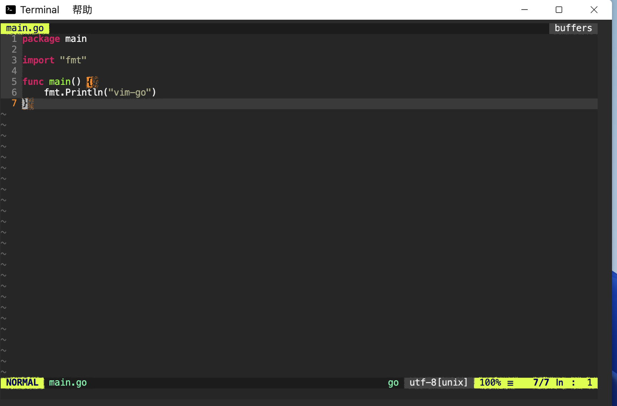The height and width of the screenshot is (406, 617).
Task: Click the Terminal app icon in title bar
Action: 11,10
